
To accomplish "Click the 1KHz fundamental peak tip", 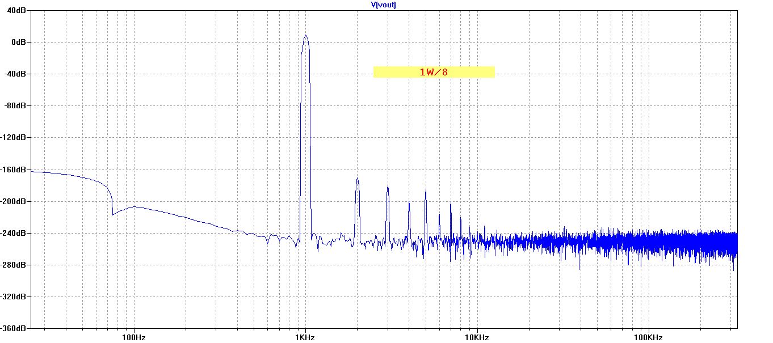I will 306,35.
